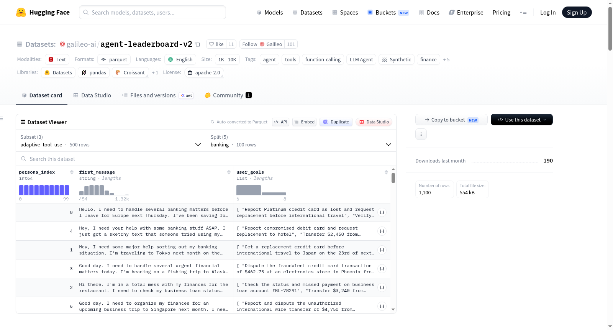Click the Hugging Face logo icon
613x330 pixels.
[21, 12]
